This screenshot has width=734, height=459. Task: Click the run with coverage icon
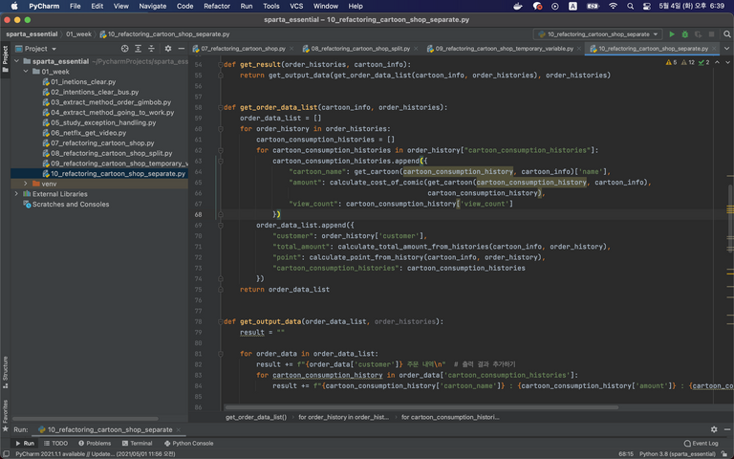(x=698, y=34)
